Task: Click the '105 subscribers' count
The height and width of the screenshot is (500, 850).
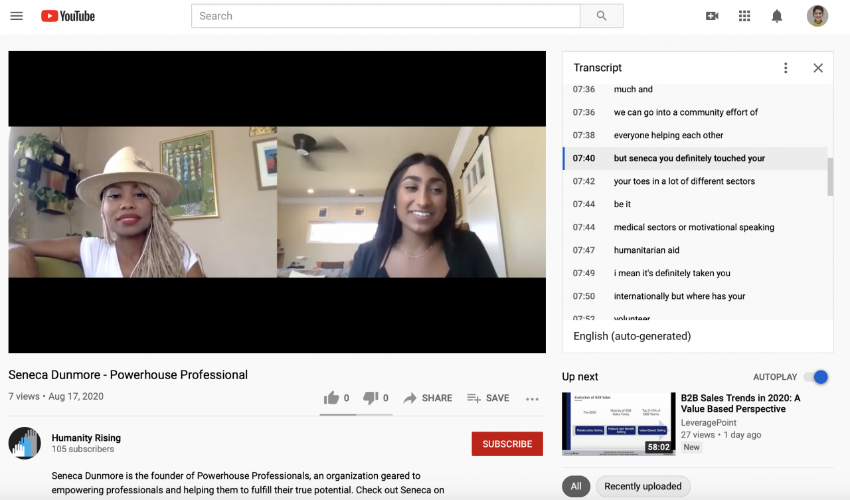Action: (x=83, y=450)
